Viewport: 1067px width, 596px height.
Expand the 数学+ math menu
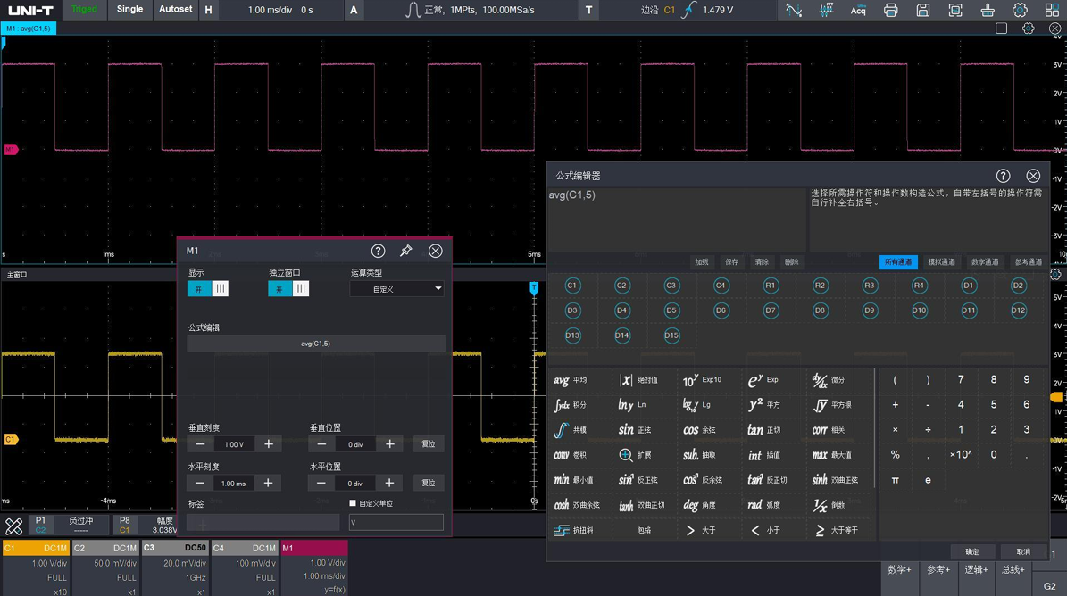[899, 569]
